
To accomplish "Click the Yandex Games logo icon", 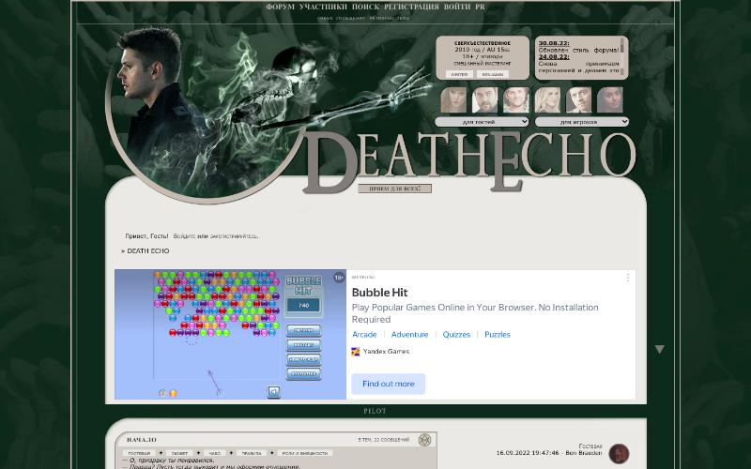I will coord(356,352).
